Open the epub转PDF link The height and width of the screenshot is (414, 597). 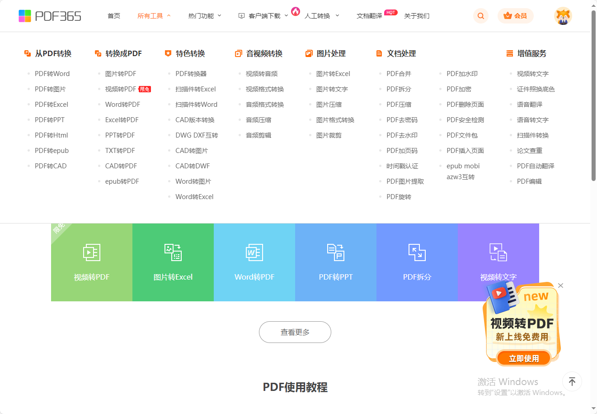click(x=122, y=181)
